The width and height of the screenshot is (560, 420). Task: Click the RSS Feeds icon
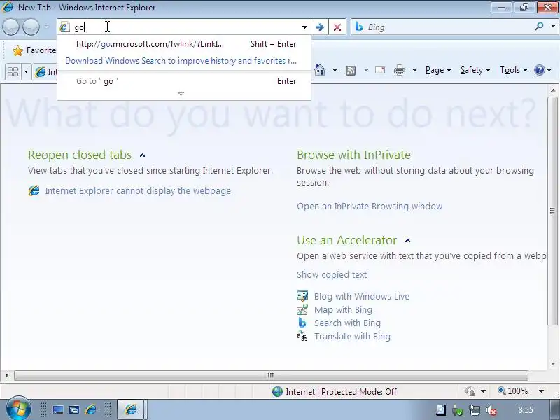[x=351, y=71]
